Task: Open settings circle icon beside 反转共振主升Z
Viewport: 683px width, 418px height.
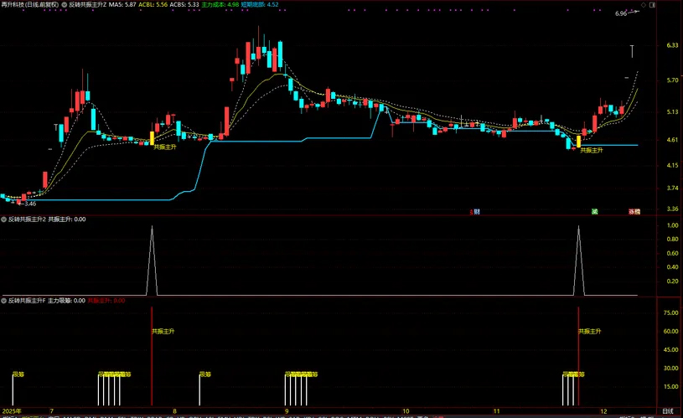Action: pyautogui.click(x=65, y=5)
